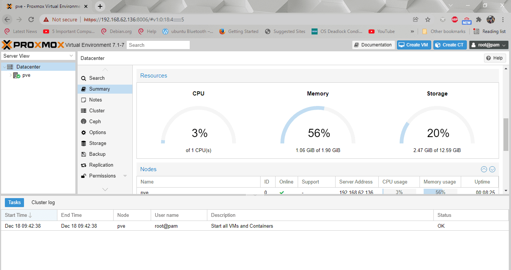This screenshot has width=511, height=270.
Task: Click the Permissions unlock icon
Action: (84, 176)
